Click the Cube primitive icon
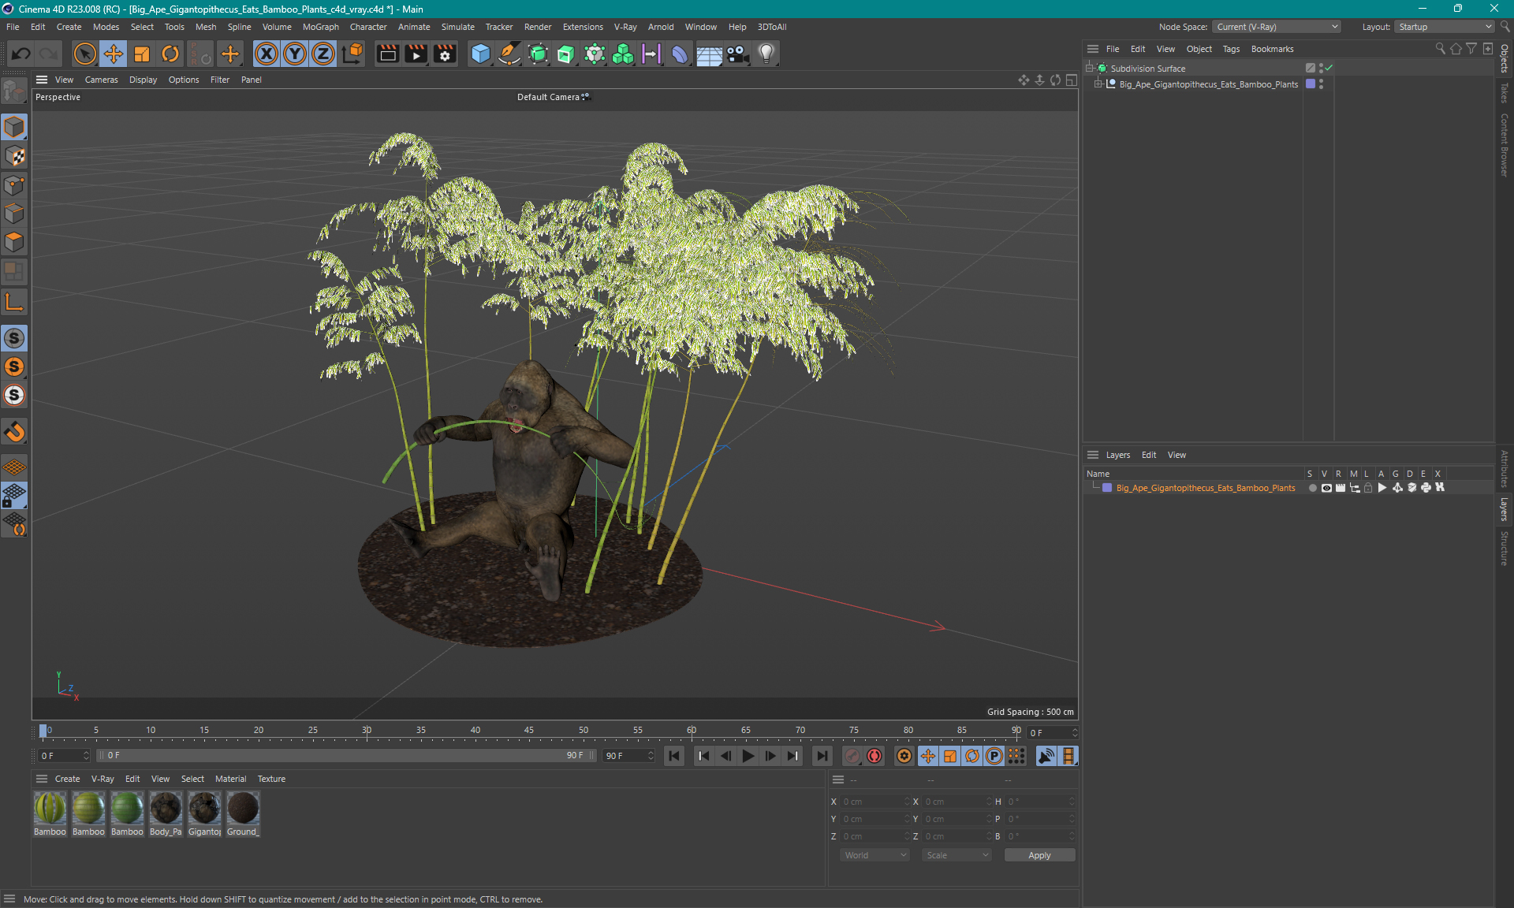The height and width of the screenshot is (908, 1514). [480, 54]
